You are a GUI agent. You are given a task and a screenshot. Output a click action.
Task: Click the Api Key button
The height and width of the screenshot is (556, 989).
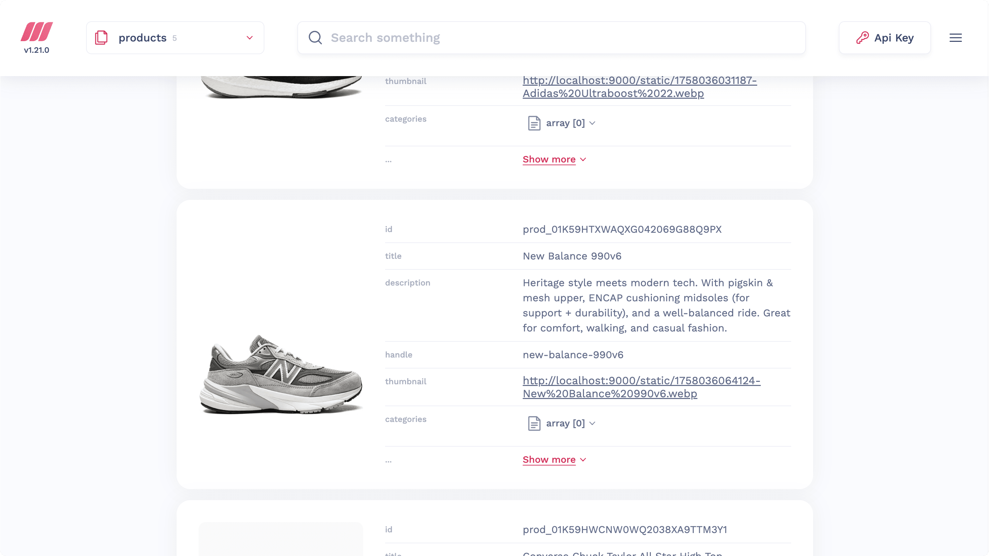click(884, 38)
